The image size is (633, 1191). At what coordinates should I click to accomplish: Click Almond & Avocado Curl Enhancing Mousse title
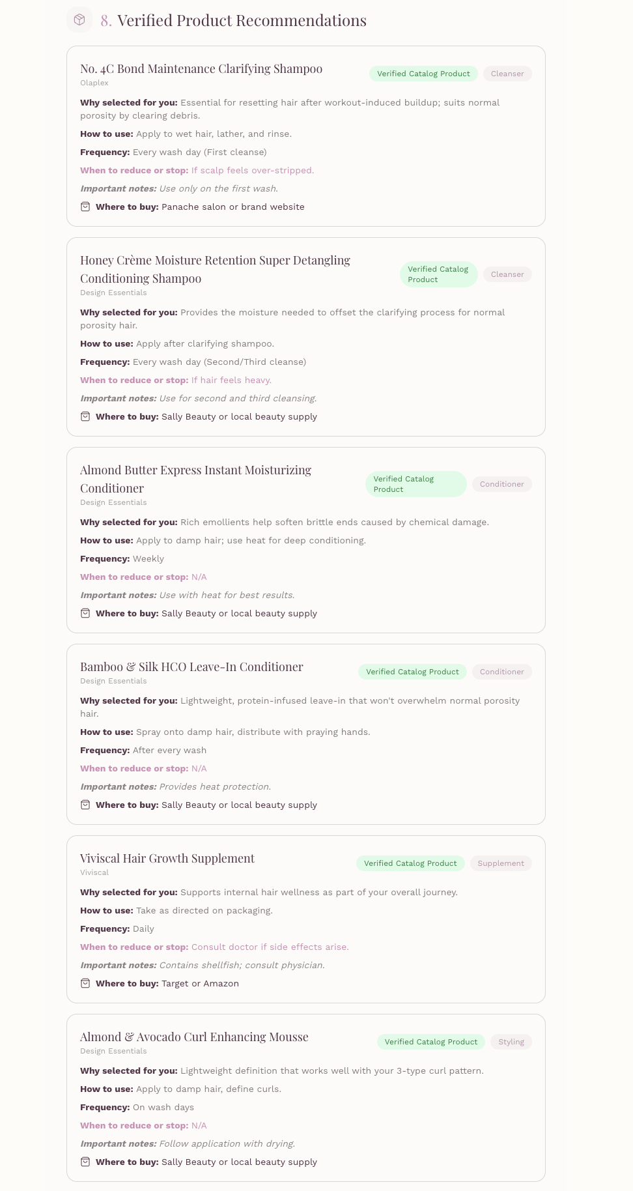tap(194, 1037)
